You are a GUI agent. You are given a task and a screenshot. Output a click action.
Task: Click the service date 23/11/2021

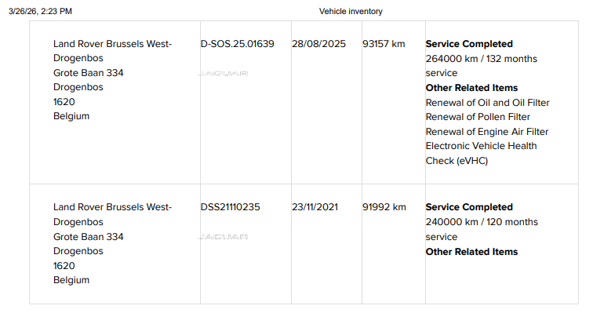pyautogui.click(x=315, y=207)
